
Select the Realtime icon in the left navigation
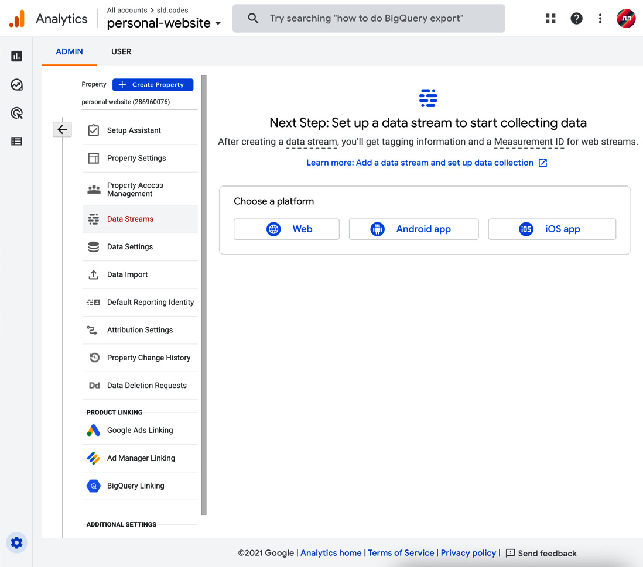coord(16,85)
